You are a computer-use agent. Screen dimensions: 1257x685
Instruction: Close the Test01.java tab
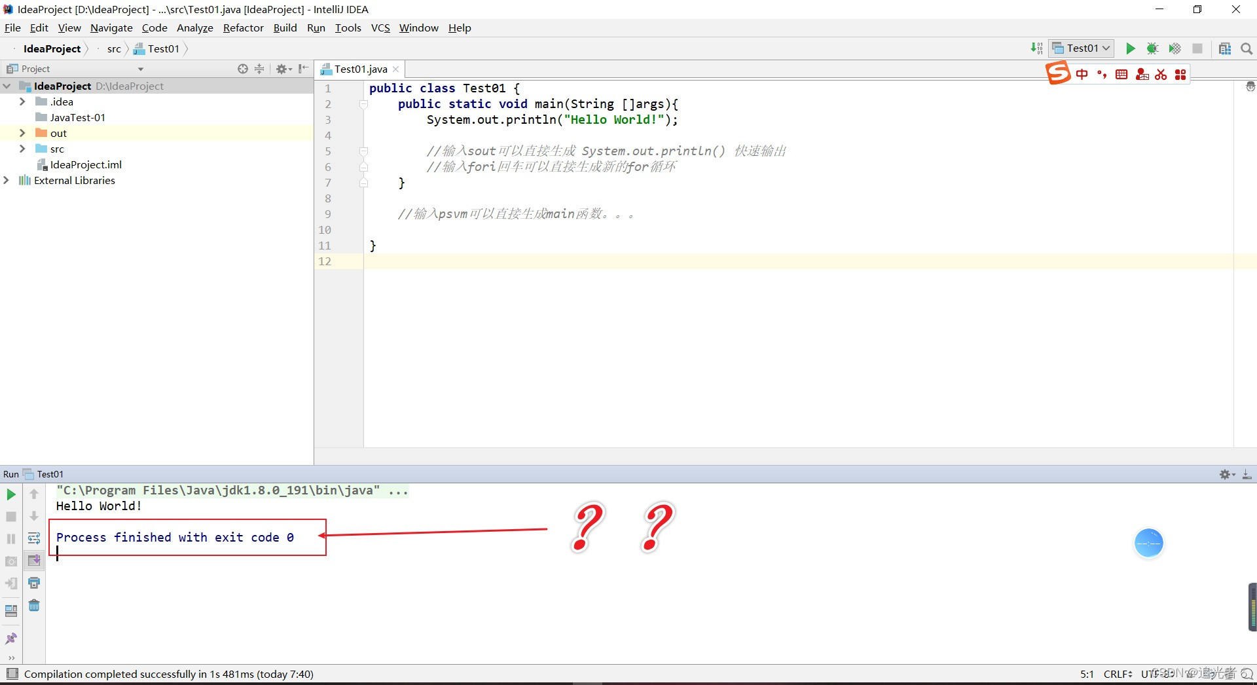396,69
